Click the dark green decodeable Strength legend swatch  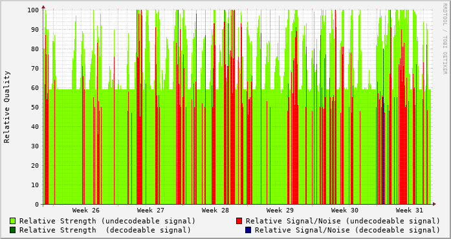pyautogui.click(x=12, y=230)
